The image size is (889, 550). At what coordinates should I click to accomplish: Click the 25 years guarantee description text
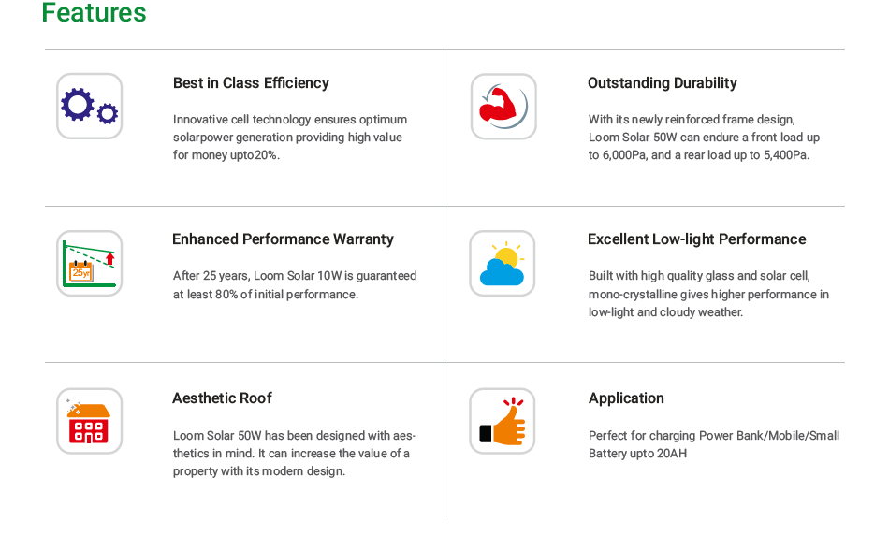pos(295,285)
